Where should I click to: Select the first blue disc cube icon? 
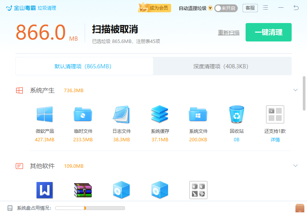coord(121,190)
